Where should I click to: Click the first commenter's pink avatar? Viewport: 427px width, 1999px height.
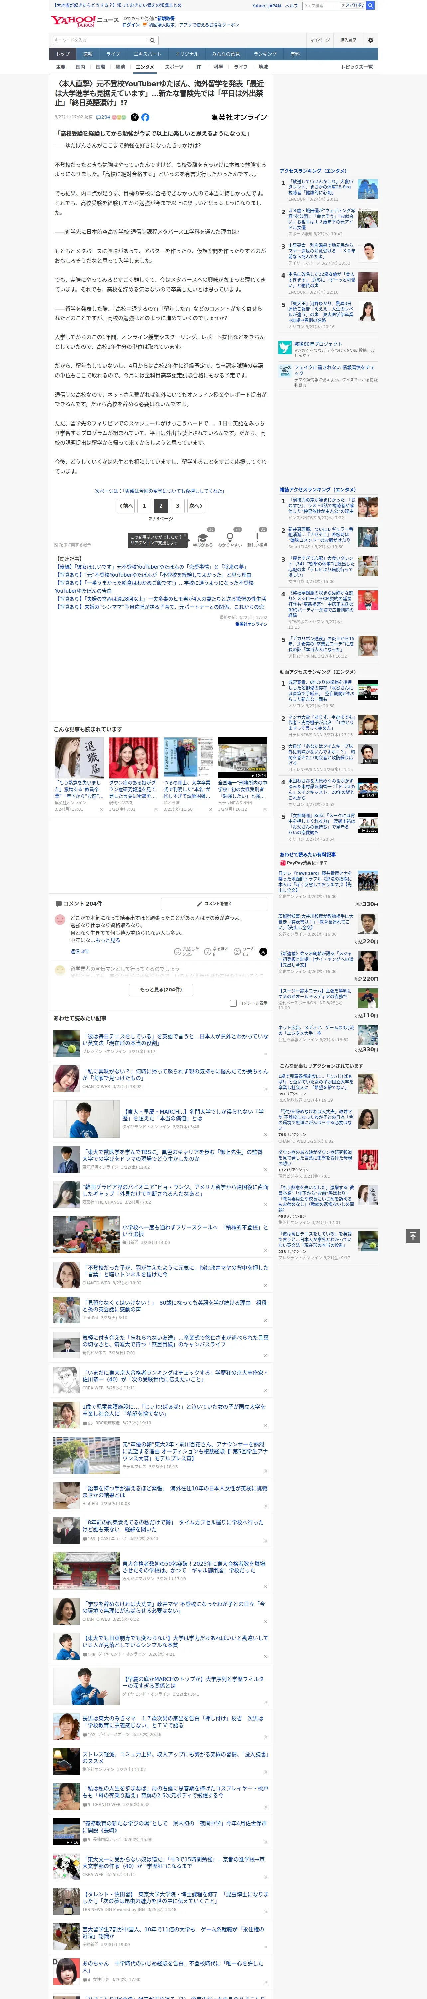click(x=60, y=919)
